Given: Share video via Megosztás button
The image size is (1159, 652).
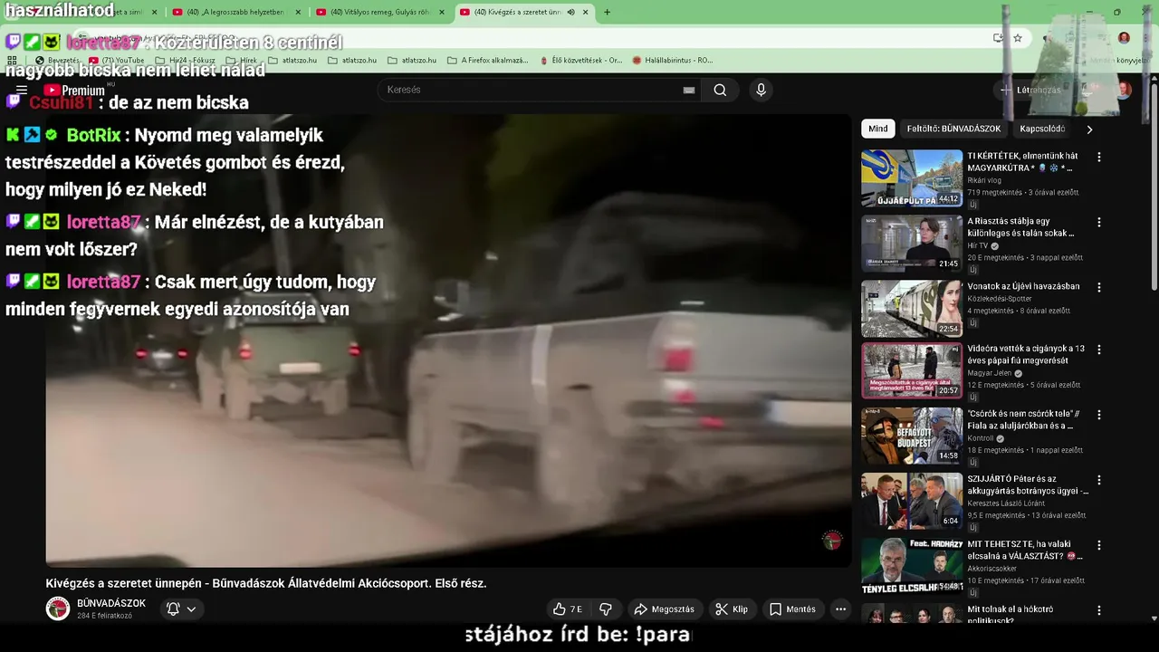Looking at the screenshot, I should [664, 609].
